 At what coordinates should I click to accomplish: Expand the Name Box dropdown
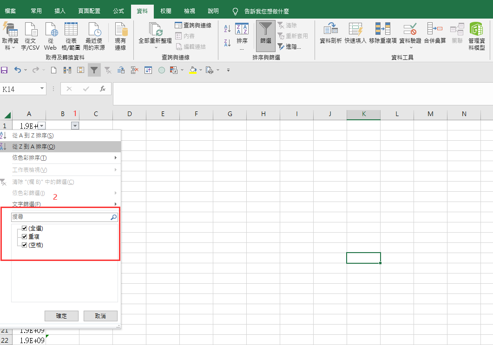pyautogui.click(x=42, y=89)
